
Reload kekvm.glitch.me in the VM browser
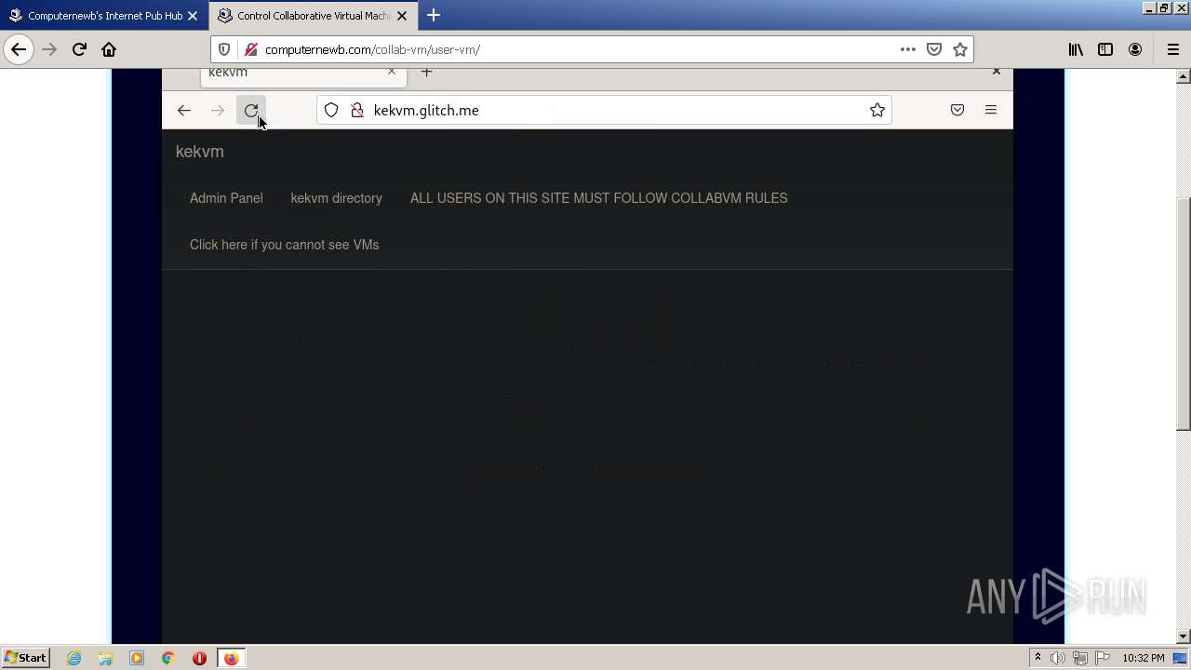point(251,110)
